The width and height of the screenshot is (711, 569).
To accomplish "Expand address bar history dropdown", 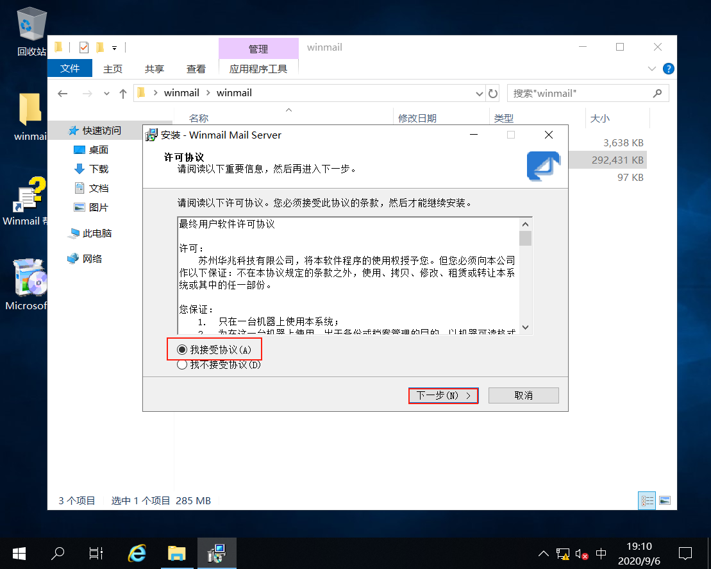I will [x=480, y=94].
